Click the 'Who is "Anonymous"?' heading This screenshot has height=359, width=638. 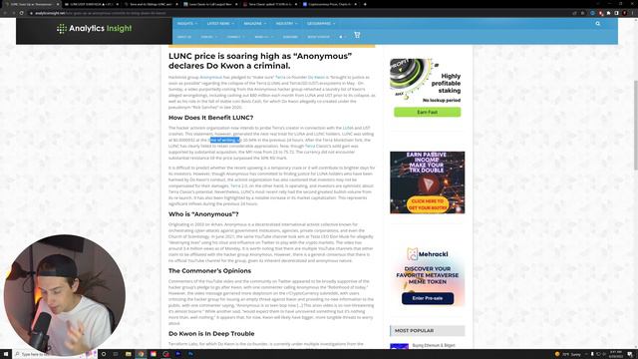point(203,214)
